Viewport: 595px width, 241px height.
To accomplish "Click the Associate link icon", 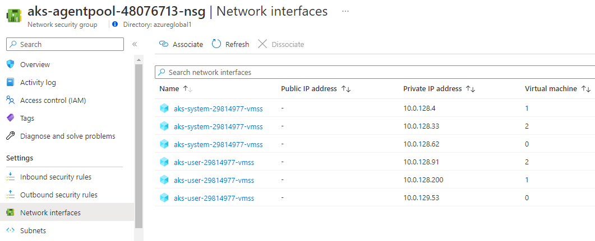I will point(164,44).
